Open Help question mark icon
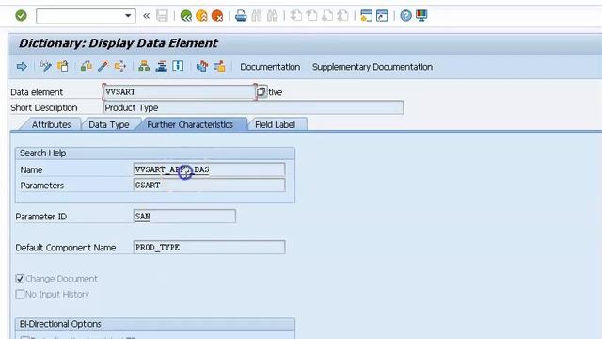 405,16
